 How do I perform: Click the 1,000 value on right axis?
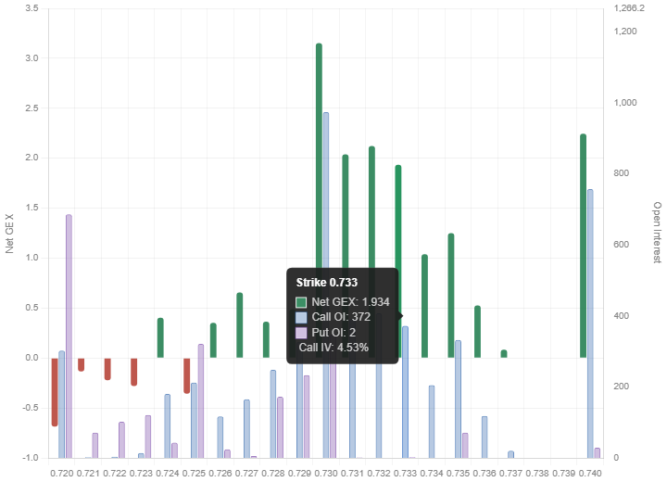click(x=625, y=103)
